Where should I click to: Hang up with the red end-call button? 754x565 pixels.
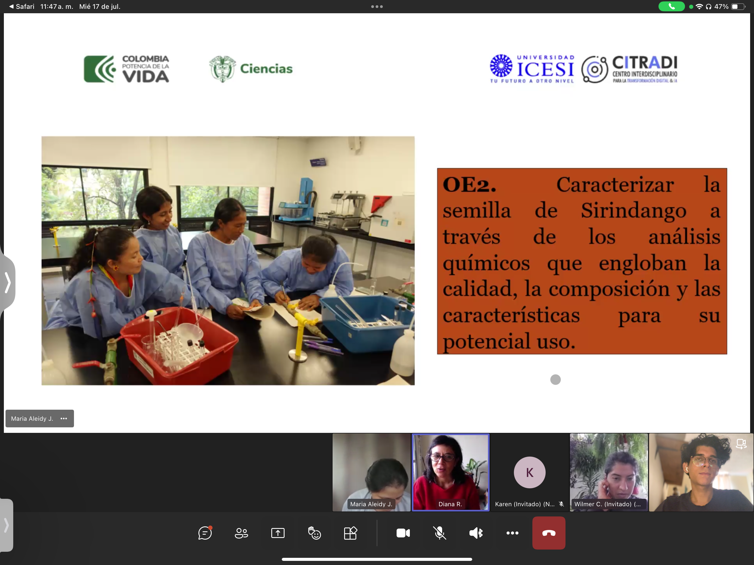[x=549, y=533]
